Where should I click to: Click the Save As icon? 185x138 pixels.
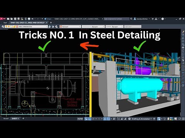click(18, 19)
